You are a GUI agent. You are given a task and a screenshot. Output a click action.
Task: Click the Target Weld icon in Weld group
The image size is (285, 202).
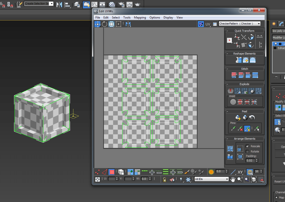point(233,102)
